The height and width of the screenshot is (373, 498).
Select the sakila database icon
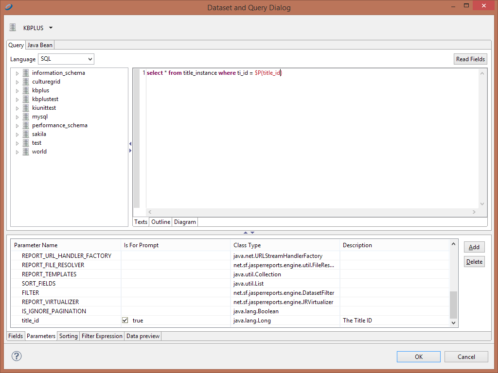[x=26, y=134]
